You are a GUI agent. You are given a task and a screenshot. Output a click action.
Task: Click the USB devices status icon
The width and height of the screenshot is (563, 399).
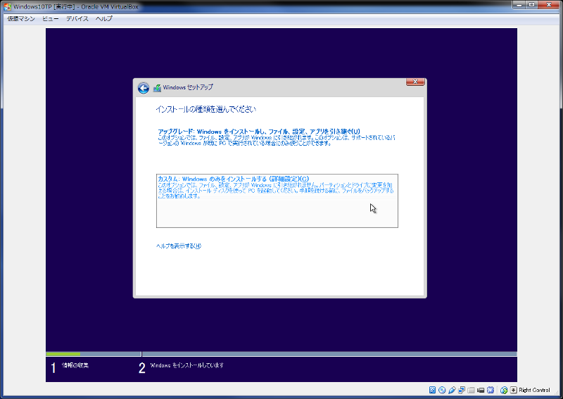point(452,390)
